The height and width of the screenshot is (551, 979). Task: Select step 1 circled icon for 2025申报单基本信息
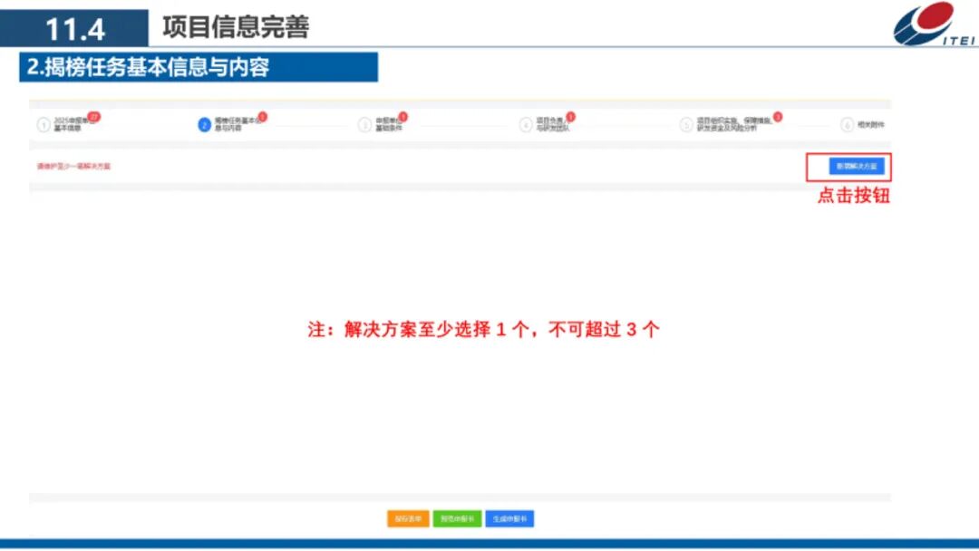tap(44, 121)
